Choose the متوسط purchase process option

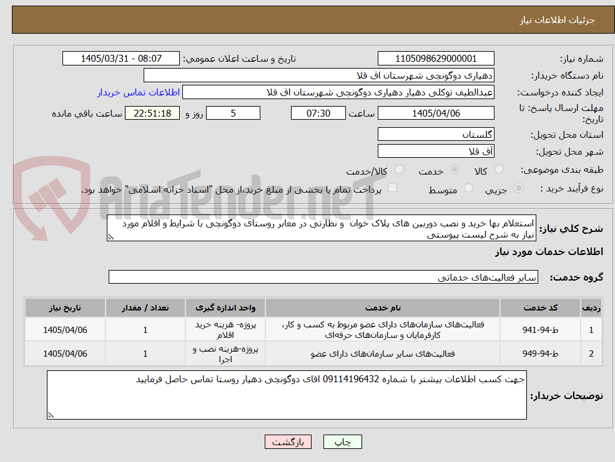(468, 188)
